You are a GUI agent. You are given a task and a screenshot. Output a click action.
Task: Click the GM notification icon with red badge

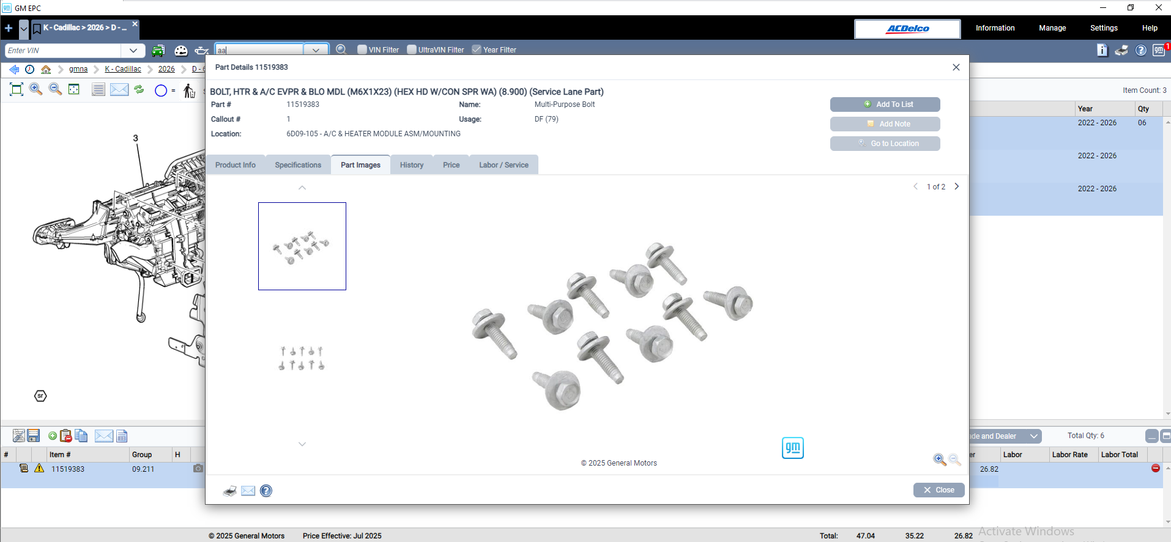(1159, 50)
